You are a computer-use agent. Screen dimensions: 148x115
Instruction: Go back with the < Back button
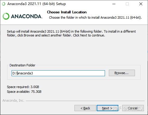click(85, 108)
